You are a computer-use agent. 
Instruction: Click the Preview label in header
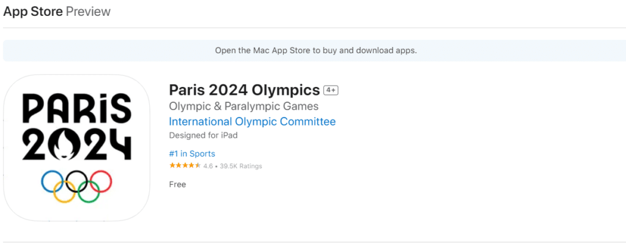[x=88, y=12]
